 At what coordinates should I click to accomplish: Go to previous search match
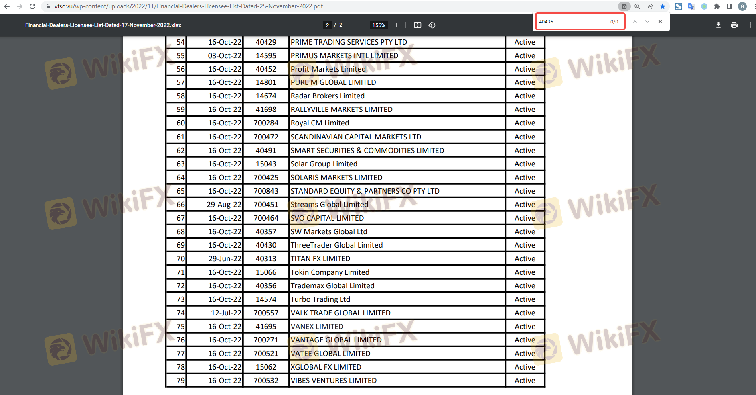[634, 22]
